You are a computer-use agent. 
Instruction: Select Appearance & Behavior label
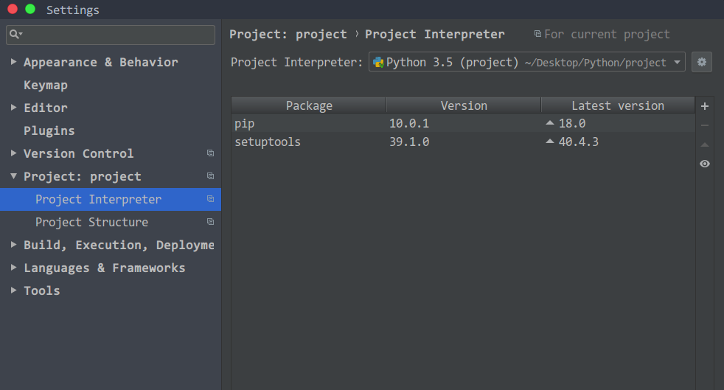click(x=101, y=62)
